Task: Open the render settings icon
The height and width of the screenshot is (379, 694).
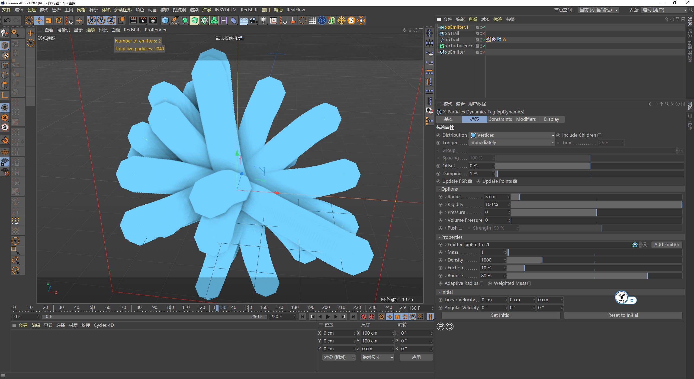Action: pyautogui.click(x=153, y=20)
